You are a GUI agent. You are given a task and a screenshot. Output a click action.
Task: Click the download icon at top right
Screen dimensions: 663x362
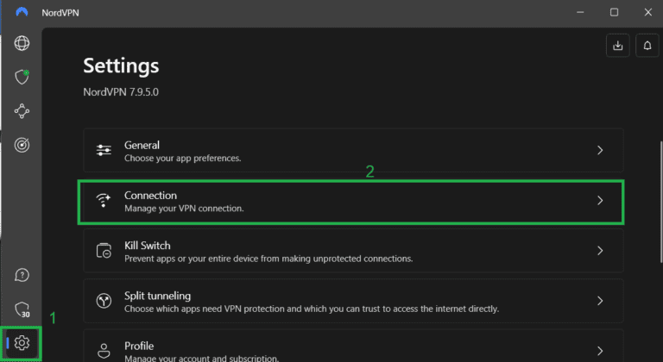pos(618,47)
